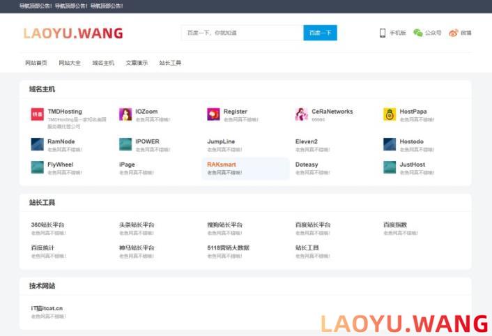Viewport: 492px width, 336px height.
Task: Click the IOZoom avatar icon
Action: (x=125, y=114)
